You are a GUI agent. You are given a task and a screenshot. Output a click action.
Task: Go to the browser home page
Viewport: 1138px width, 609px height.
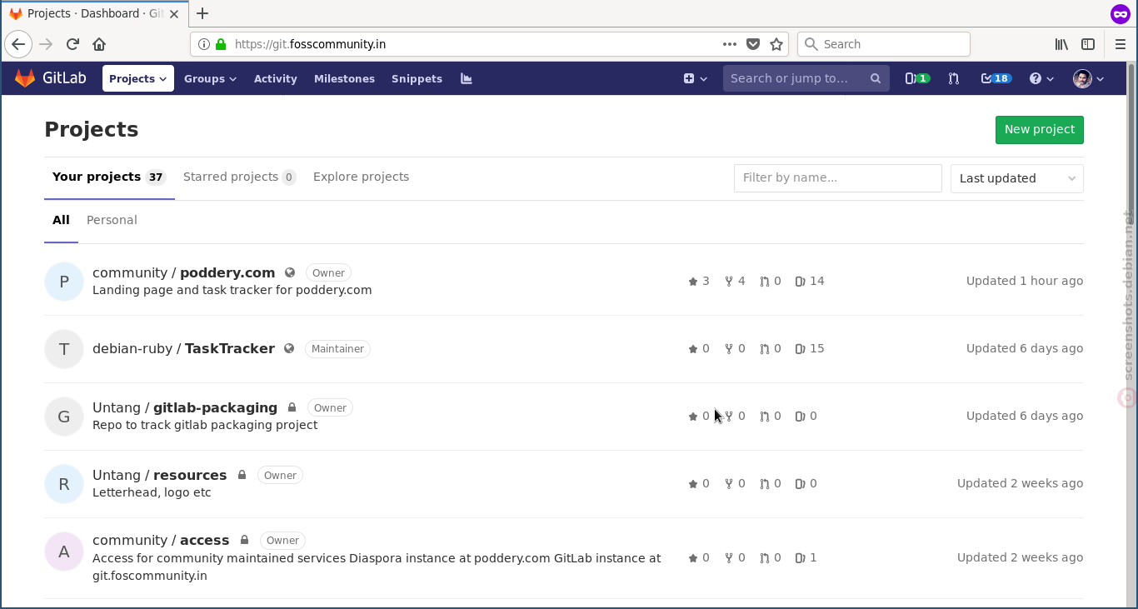tap(99, 44)
